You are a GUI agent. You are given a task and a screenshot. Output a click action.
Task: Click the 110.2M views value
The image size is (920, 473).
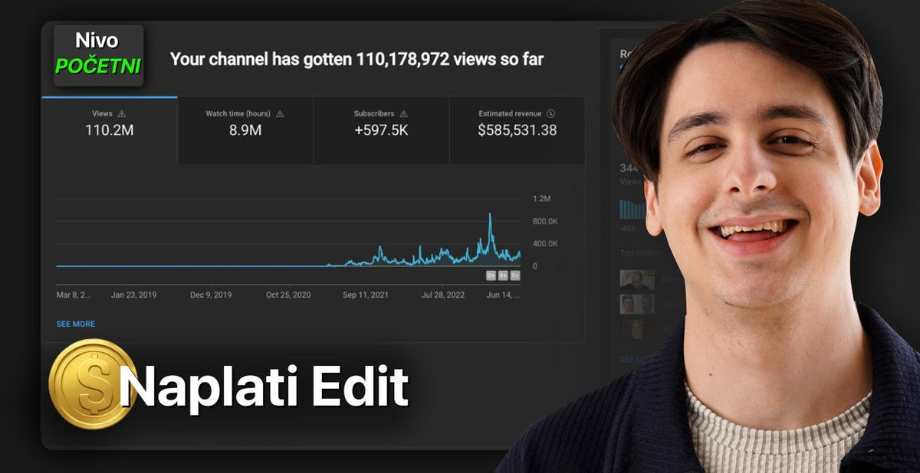click(109, 131)
